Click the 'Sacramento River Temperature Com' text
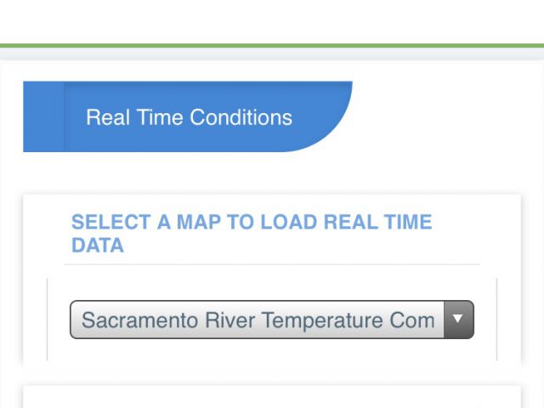The width and height of the screenshot is (544, 408). (258, 320)
